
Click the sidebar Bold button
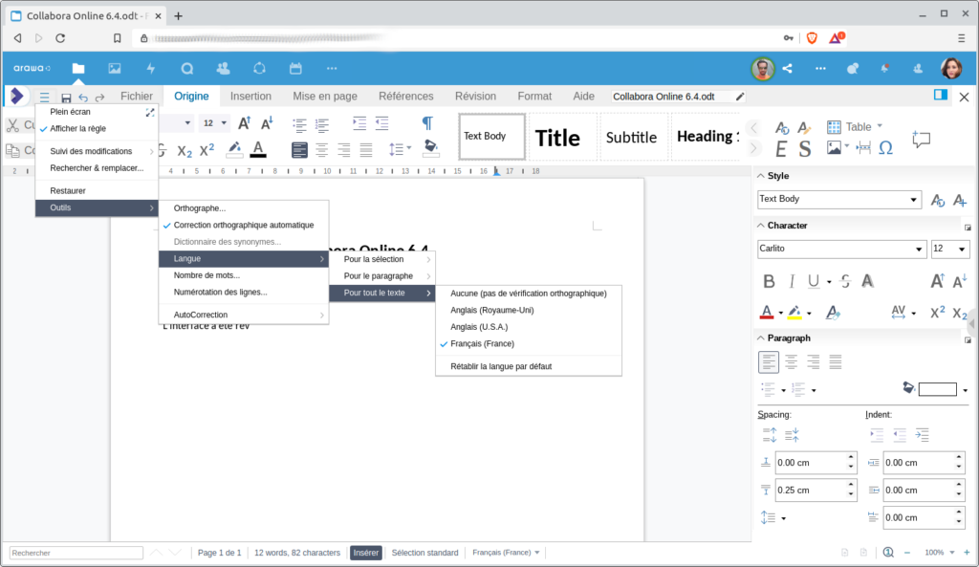click(x=769, y=282)
